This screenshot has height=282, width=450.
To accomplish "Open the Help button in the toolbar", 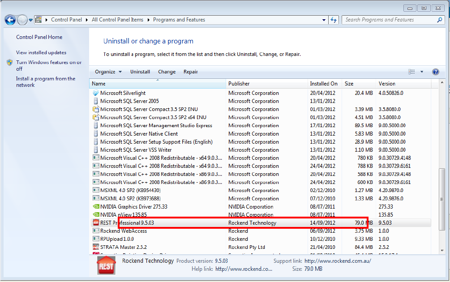I will [x=435, y=72].
